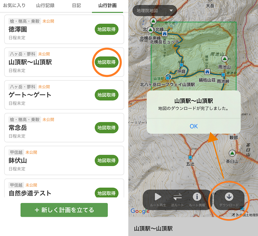Image resolution: width=258 pixels, height=236 pixels.
Task: Expand the 地理院地図 map type dropdown
Action: 155,11
